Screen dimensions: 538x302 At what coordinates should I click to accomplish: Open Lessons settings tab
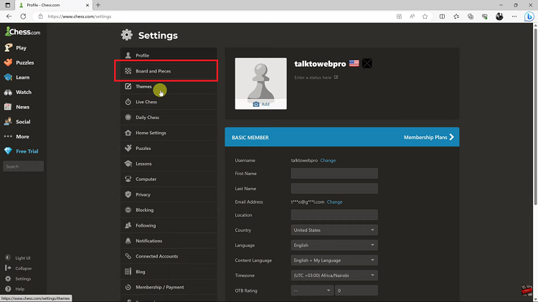pos(169,164)
